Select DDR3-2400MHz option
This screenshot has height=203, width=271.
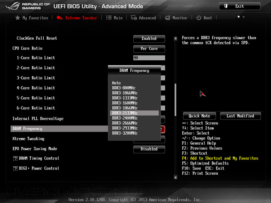[134, 118]
